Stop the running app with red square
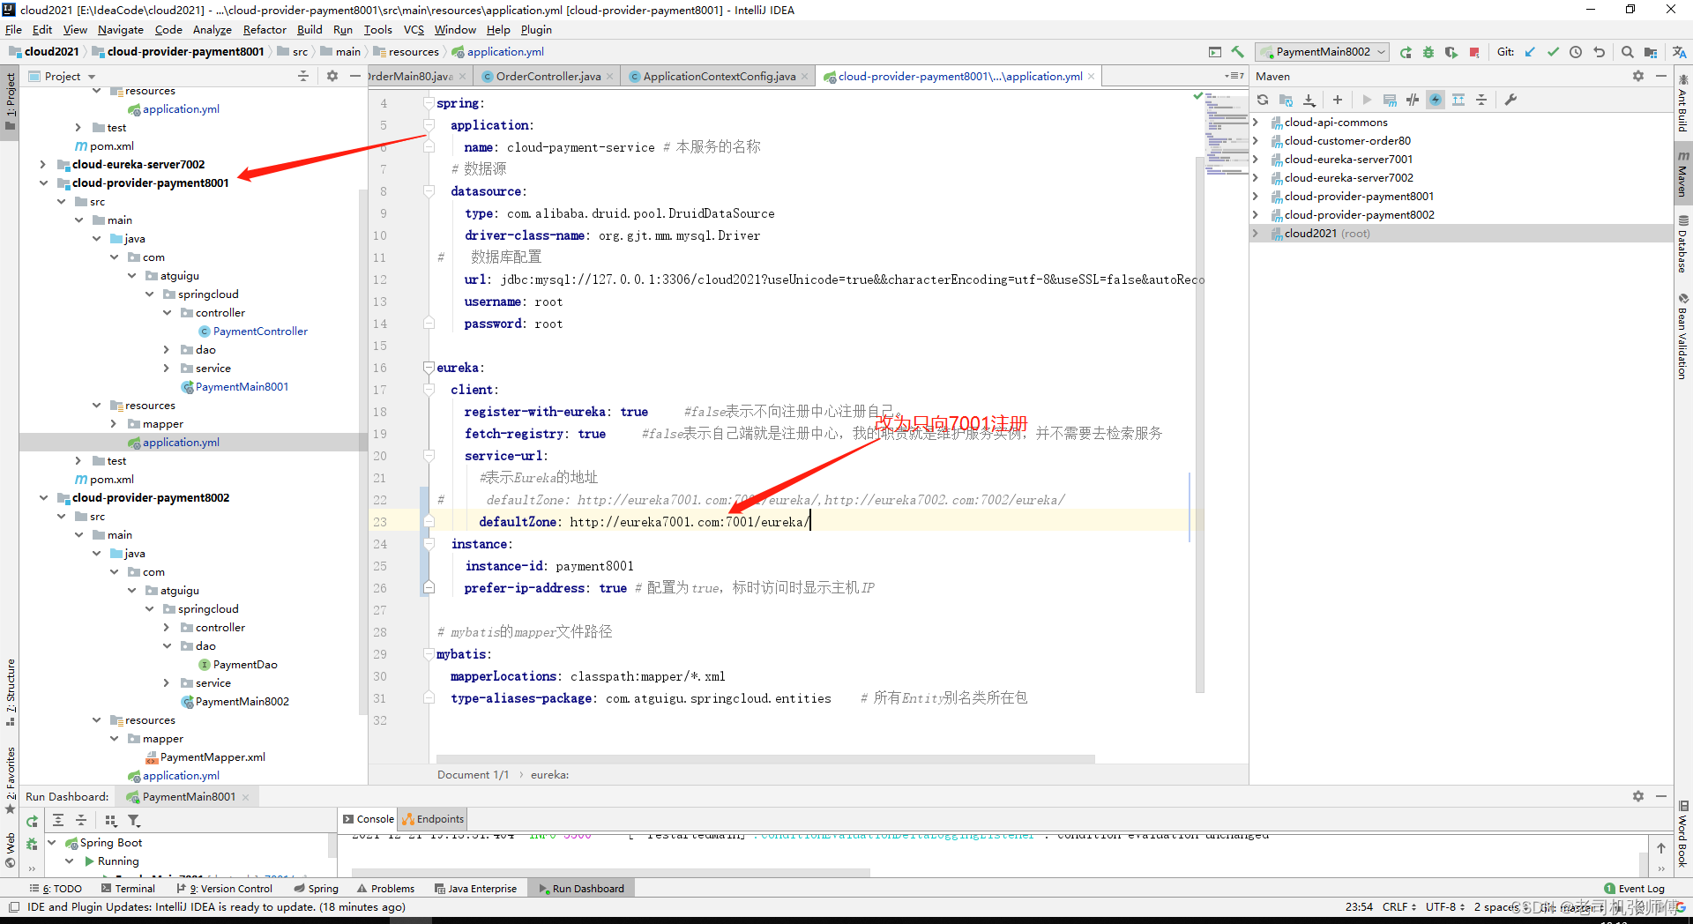Screen dimensions: 1693x924 click(x=1474, y=52)
